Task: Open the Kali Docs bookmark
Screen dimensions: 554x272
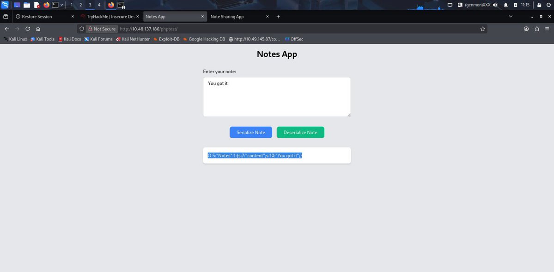Action: tap(70, 39)
